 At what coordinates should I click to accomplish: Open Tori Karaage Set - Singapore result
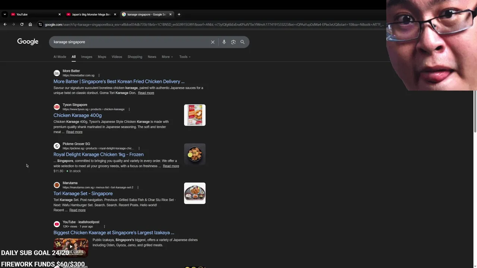83,194
